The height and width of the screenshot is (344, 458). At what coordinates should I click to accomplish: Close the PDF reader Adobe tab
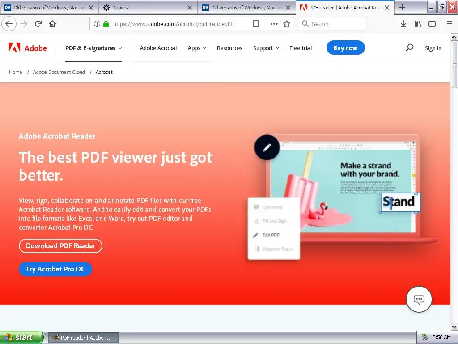(x=387, y=8)
